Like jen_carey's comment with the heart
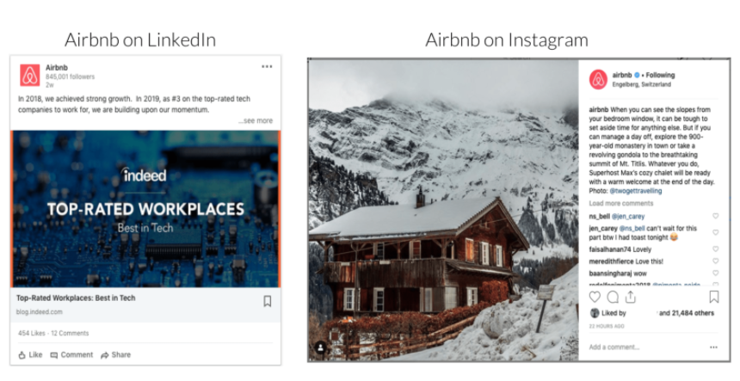740x381 pixels. click(715, 232)
